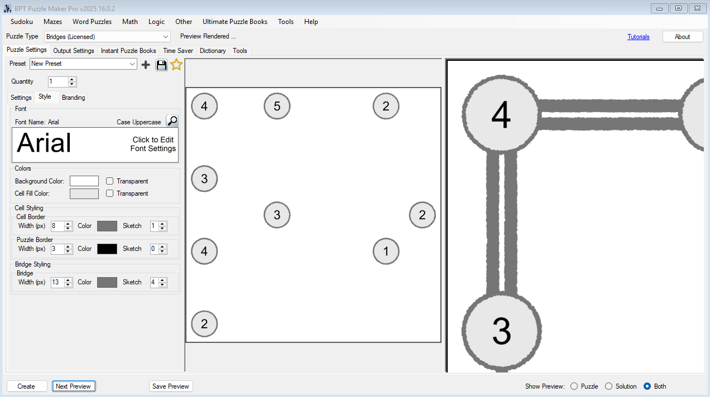Open the Tutorials link
This screenshot has height=397, width=710.
click(x=638, y=36)
